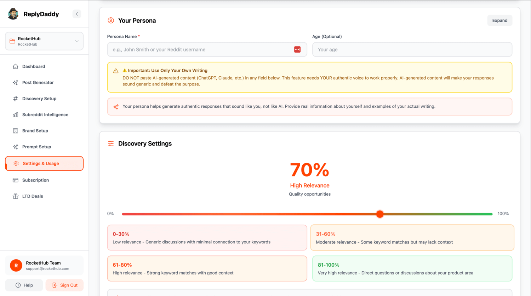Focus the Persona Name input field

207,49
